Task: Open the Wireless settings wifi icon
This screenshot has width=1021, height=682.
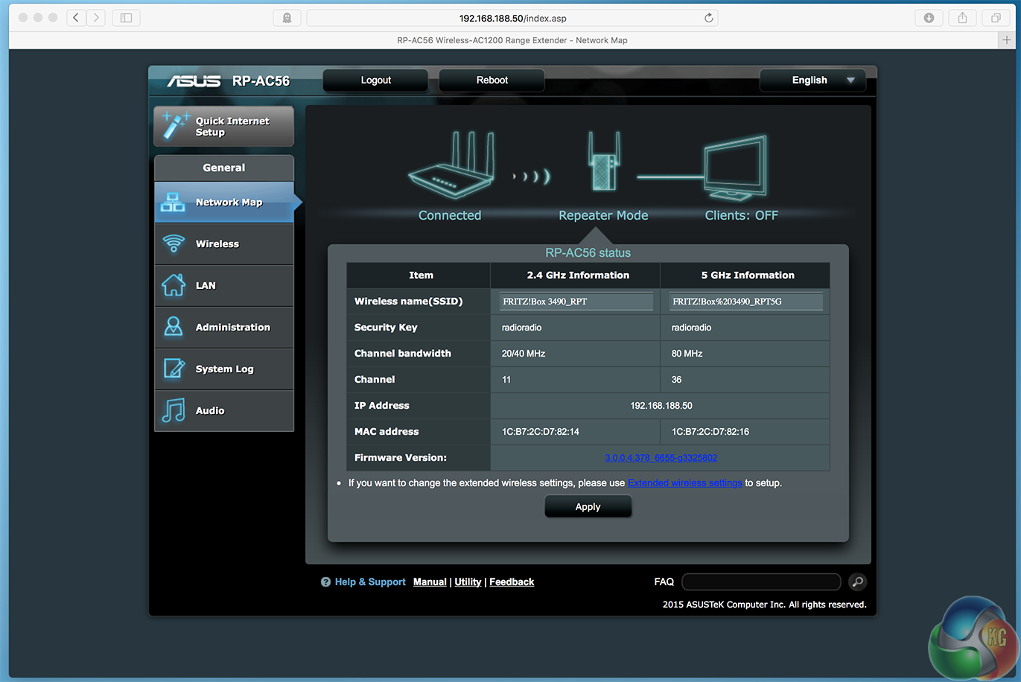Action: point(174,243)
